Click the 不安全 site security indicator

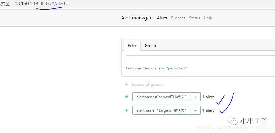[x=5, y=4]
